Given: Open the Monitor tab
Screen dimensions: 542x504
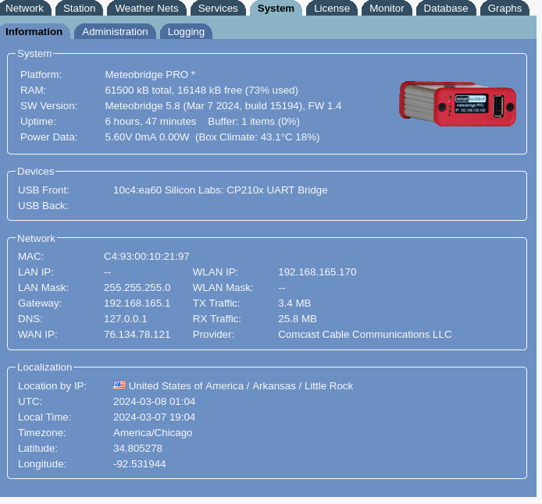Looking at the screenshot, I should pos(387,8).
